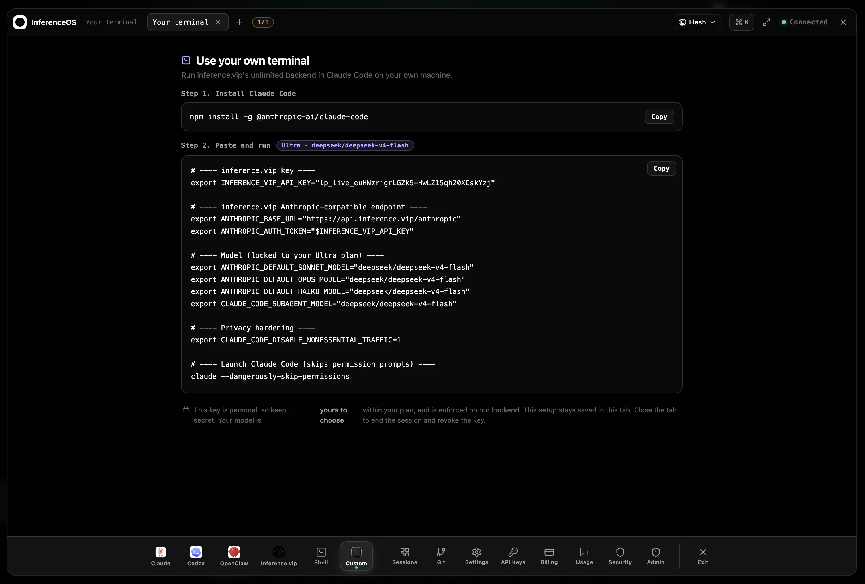This screenshot has height=584, width=865.
Task: Click the ANTHROPIC_DEFAULT_OPUS_MODEL line
Action: 328,279
